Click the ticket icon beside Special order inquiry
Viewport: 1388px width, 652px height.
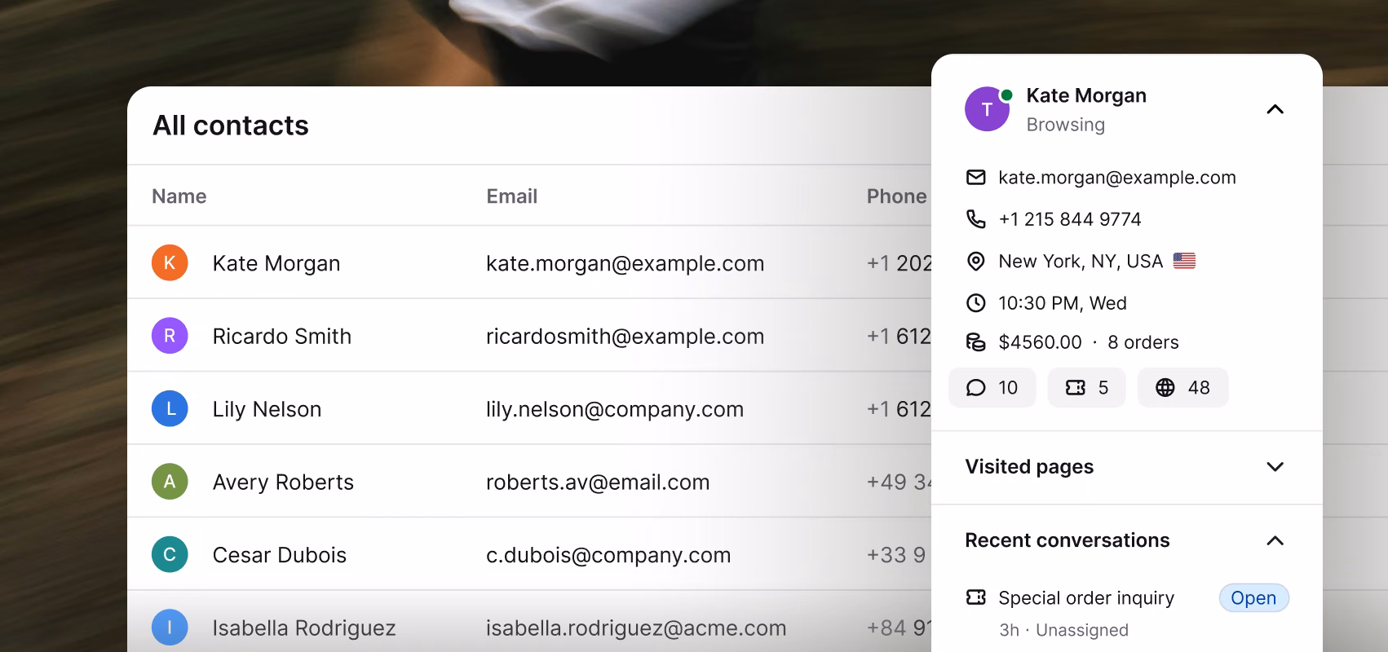[975, 597]
